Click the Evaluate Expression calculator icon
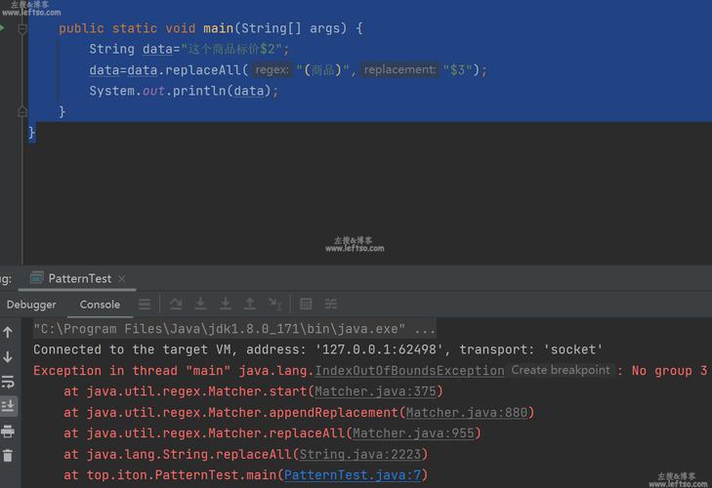The height and width of the screenshot is (488, 712). tap(306, 304)
